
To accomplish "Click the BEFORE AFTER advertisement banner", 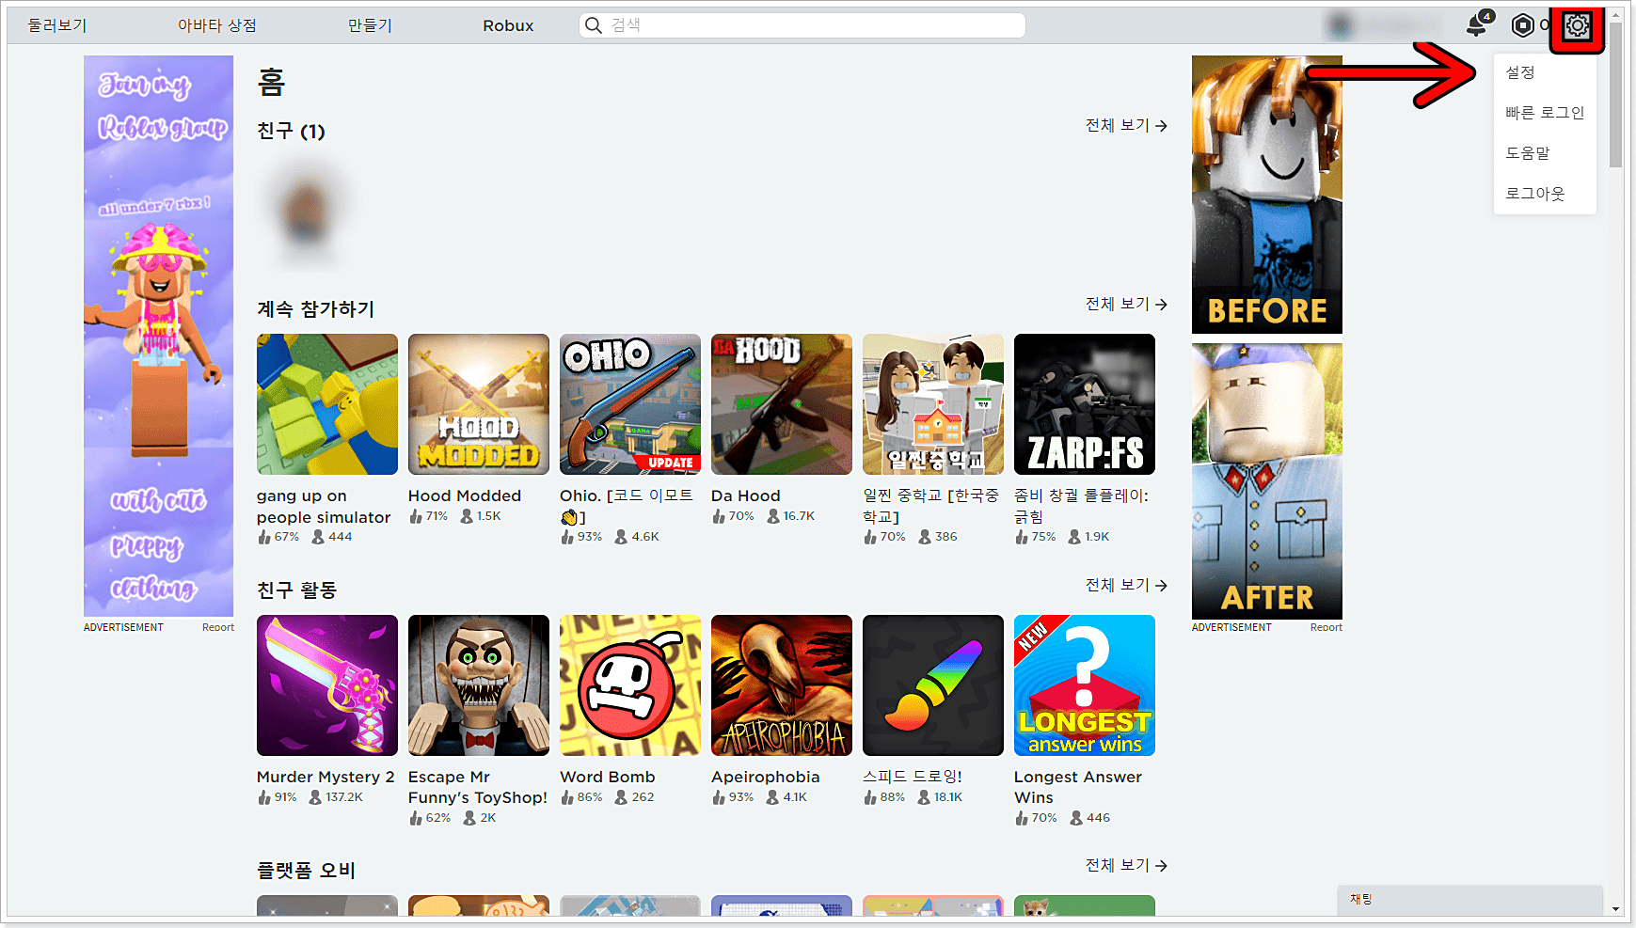I will [x=1267, y=337].
